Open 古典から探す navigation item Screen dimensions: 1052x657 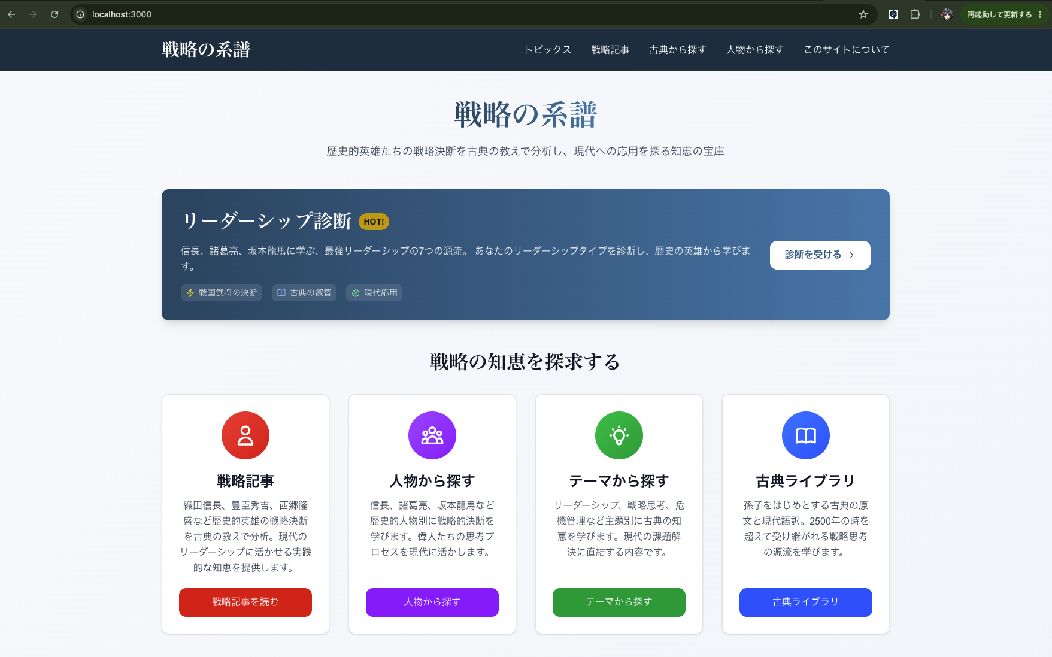pyautogui.click(x=678, y=50)
